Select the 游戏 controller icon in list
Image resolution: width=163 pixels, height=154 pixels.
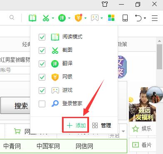pyautogui.click(x=55, y=91)
